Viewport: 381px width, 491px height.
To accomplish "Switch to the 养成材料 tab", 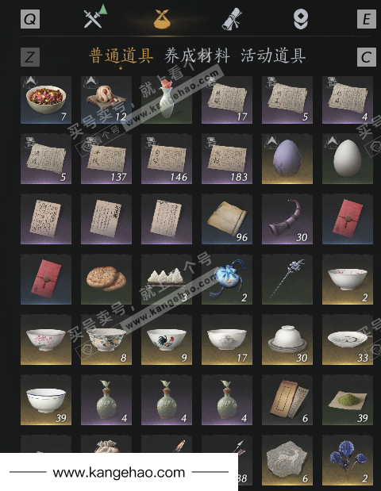I will pos(197,56).
